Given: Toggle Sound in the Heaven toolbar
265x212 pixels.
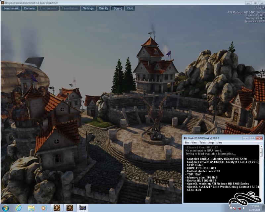Looking at the screenshot, I should click(118, 8).
